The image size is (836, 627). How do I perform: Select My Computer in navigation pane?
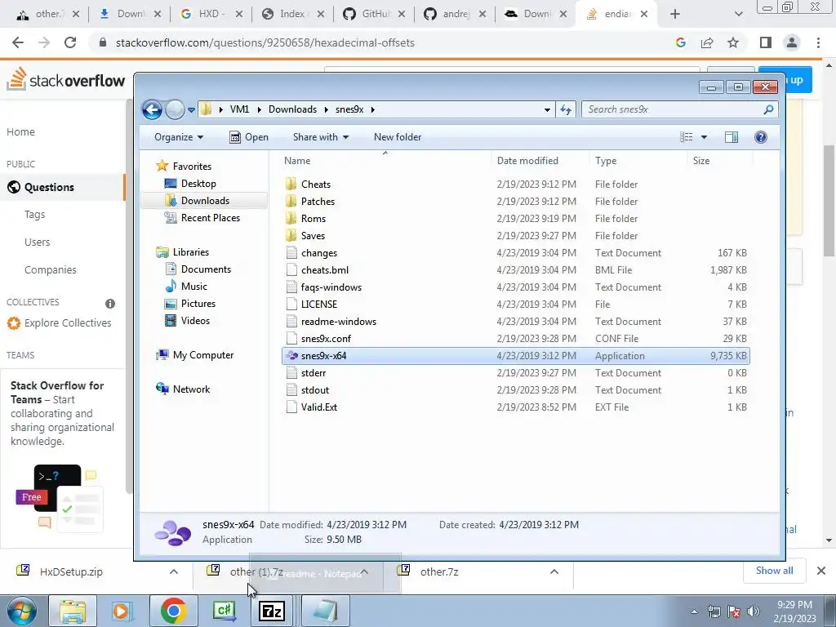click(202, 355)
